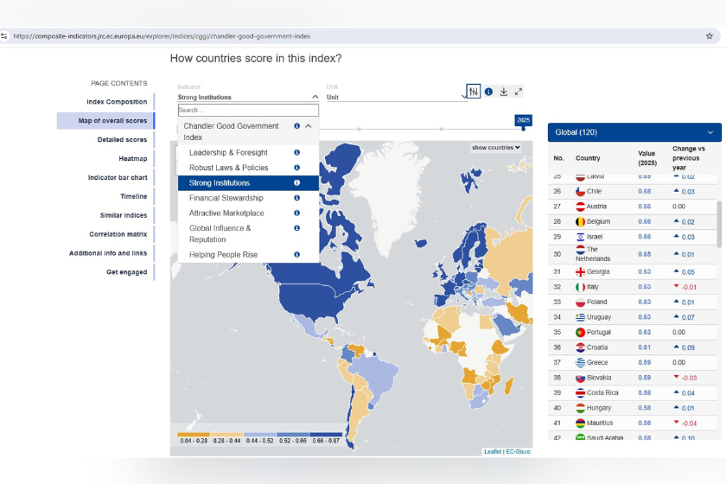Screen dimensions: 726x484
Task: Open info for Leadership & Foresight indicator
Action: (296, 153)
